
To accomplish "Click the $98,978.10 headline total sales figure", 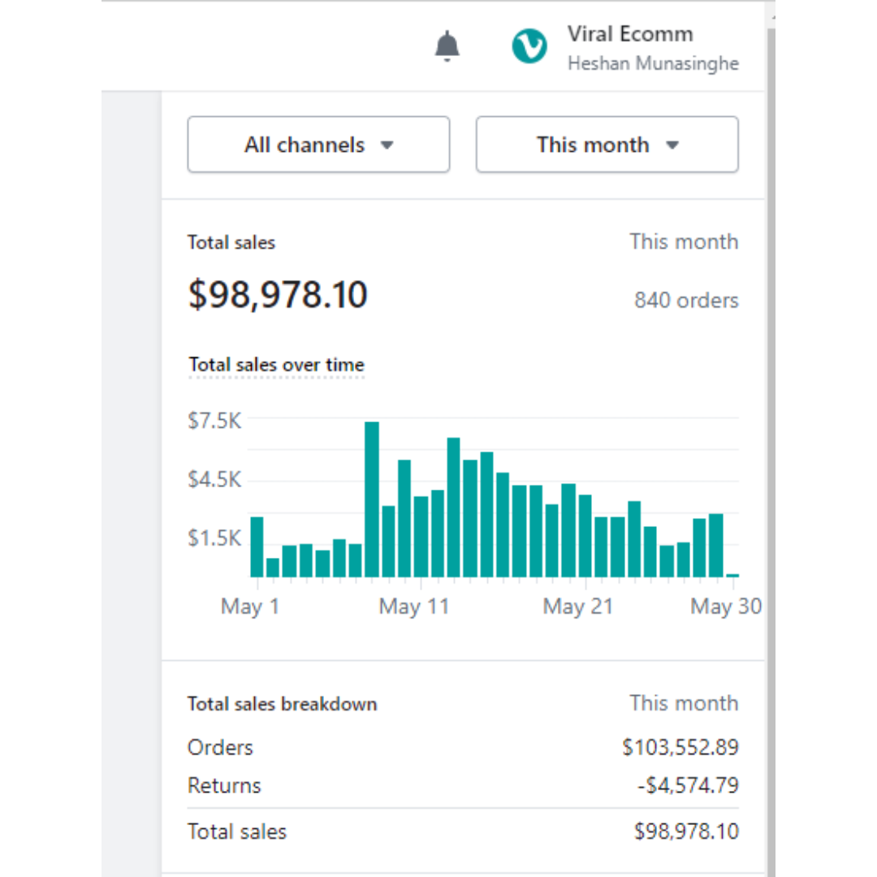I will pos(278,295).
